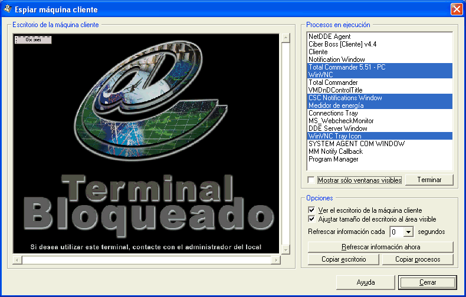Select Program Manager process
Image resolution: width=466 pixels, height=297 pixels.
(379, 159)
